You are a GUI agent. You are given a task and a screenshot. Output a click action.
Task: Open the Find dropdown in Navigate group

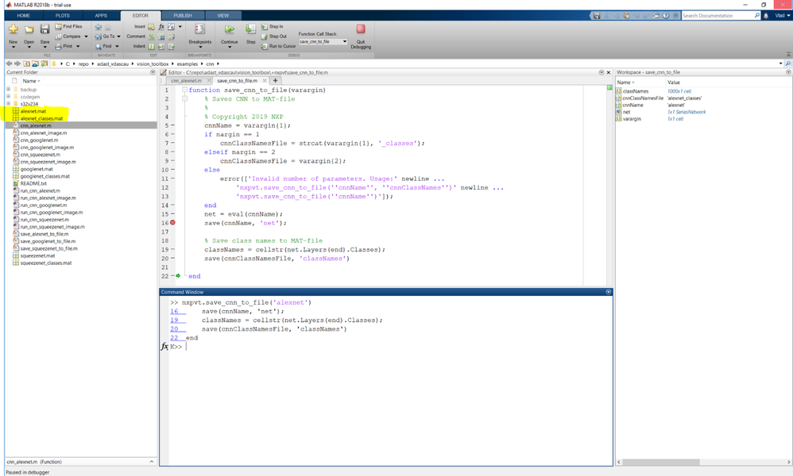pyautogui.click(x=117, y=46)
